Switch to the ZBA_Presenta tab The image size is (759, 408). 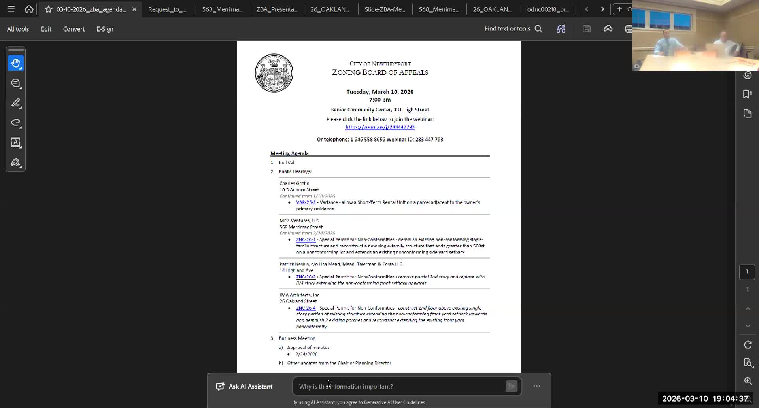click(x=277, y=9)
